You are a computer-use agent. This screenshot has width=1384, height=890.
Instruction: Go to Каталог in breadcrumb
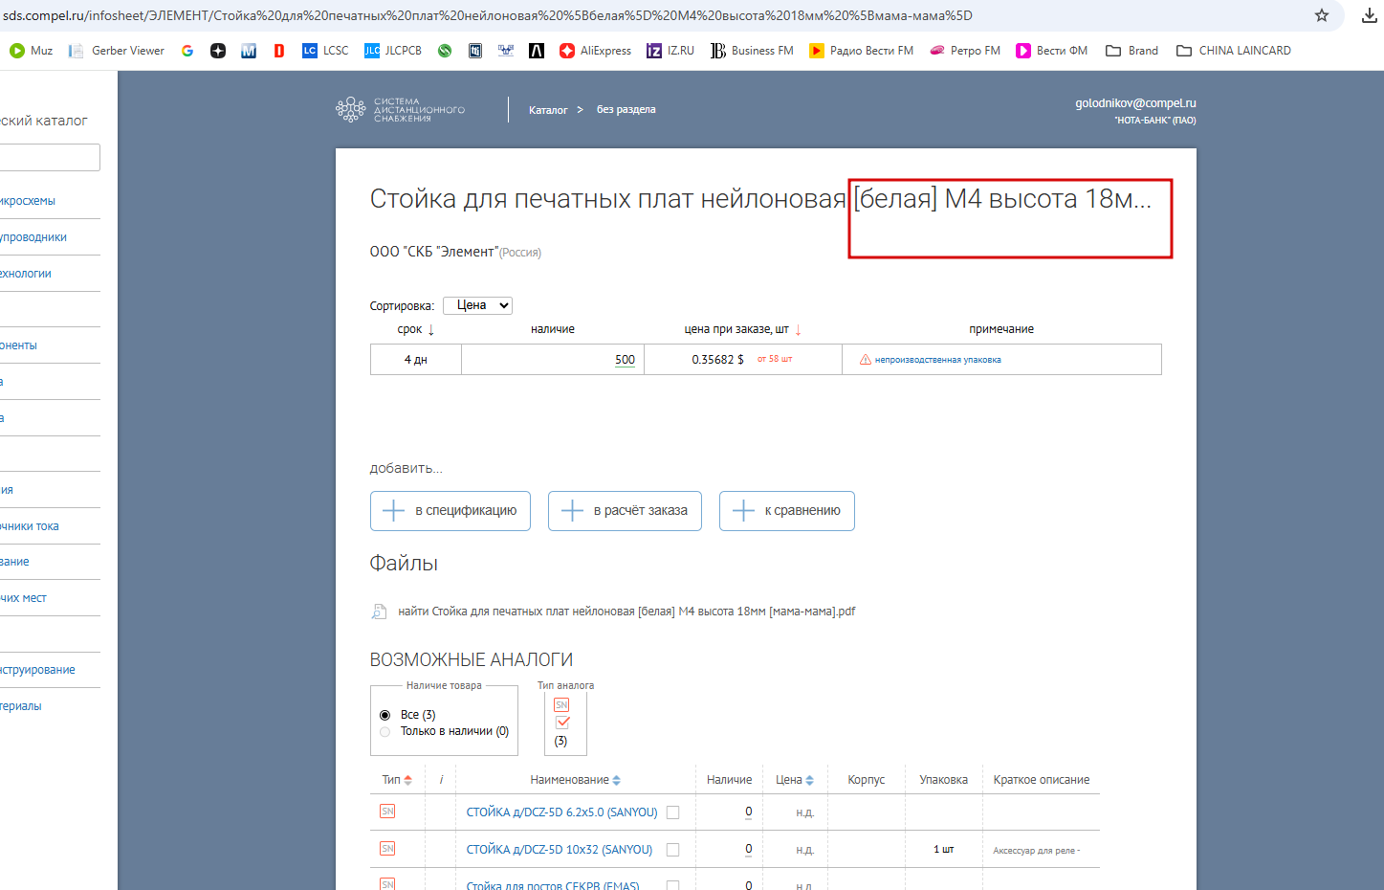pyautogui.click(x=548, y=110)
